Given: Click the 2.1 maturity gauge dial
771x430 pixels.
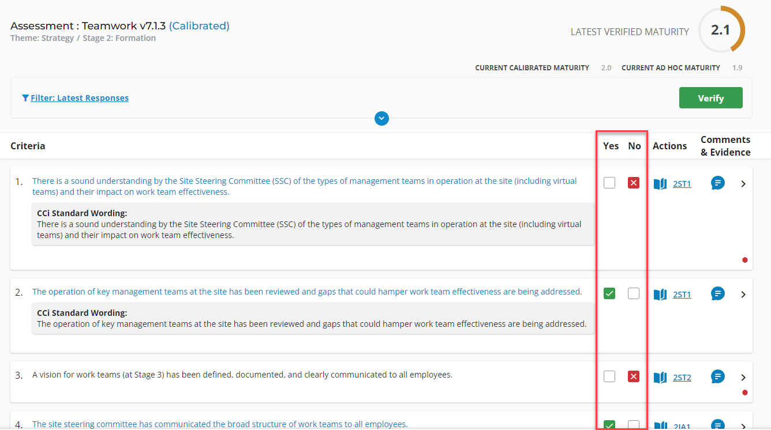Looking at the screenshot, I should tap(721, 29).
